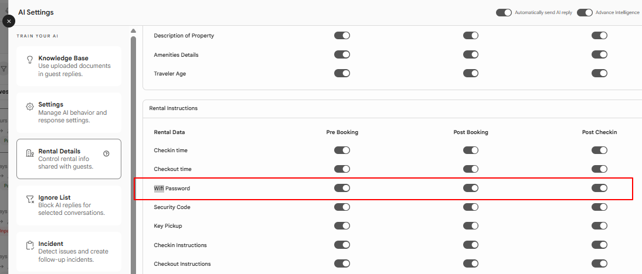Toggle Checkin time Post Checkin switch

pyautogui.click(x=599, y=150)
